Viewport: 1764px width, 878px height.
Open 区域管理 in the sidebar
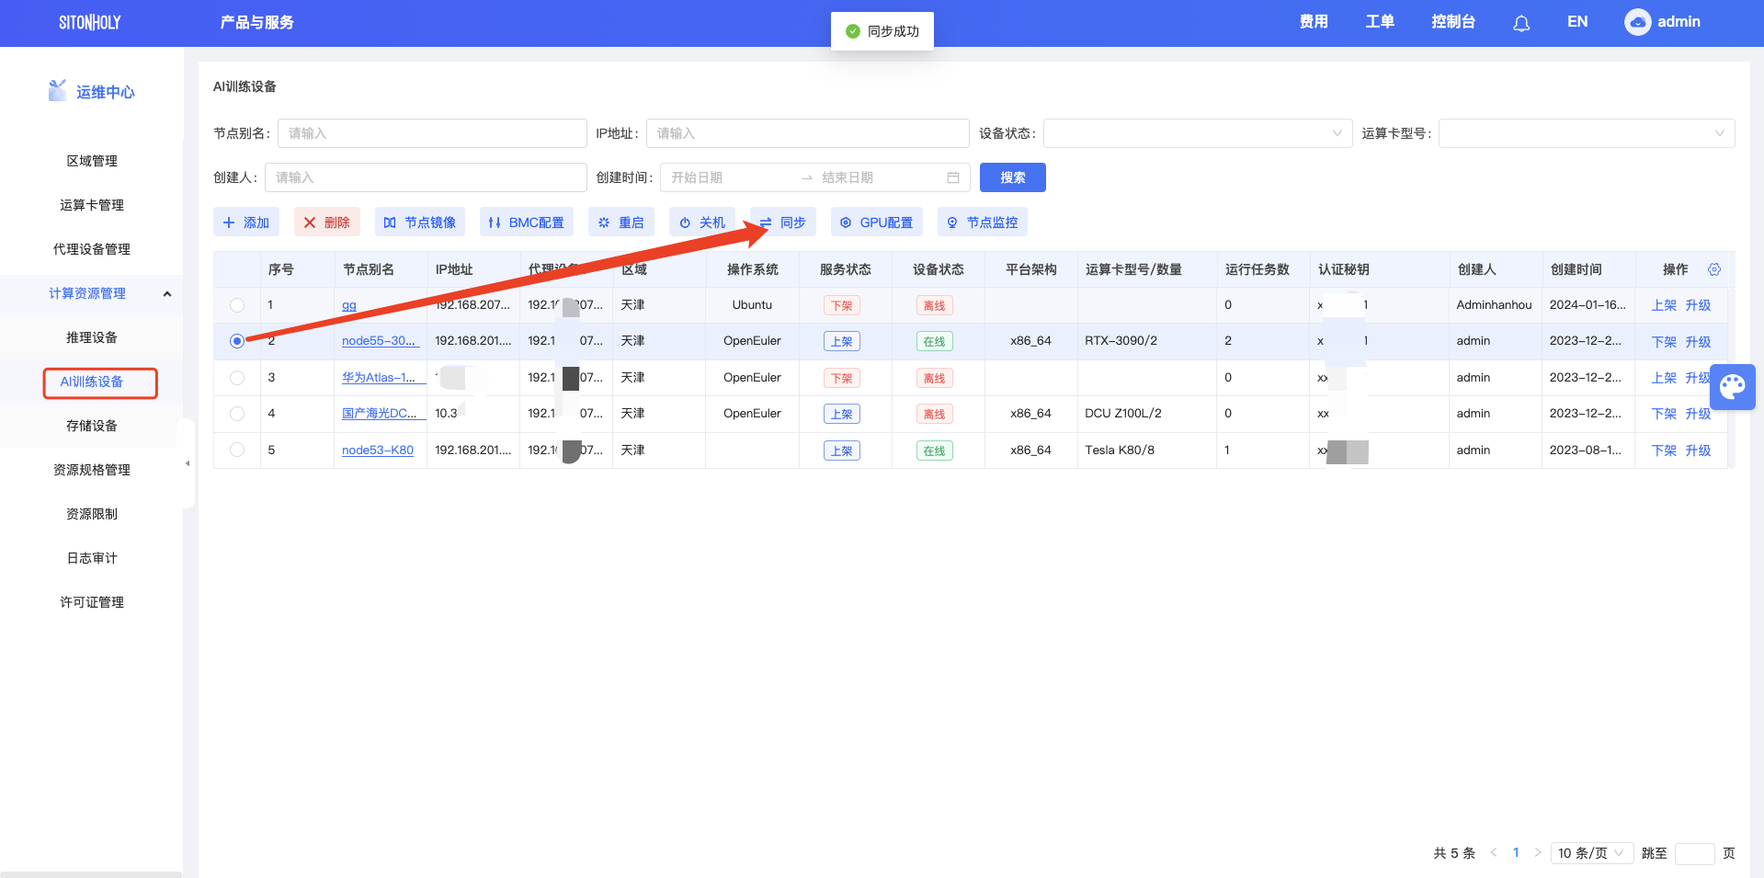(92, 161)
